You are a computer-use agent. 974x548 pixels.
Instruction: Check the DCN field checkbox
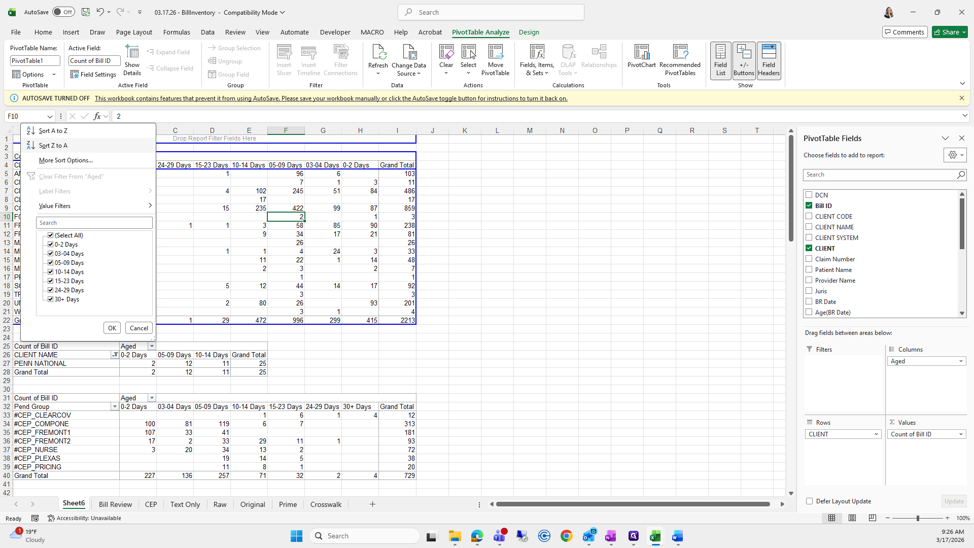(809, 195)
